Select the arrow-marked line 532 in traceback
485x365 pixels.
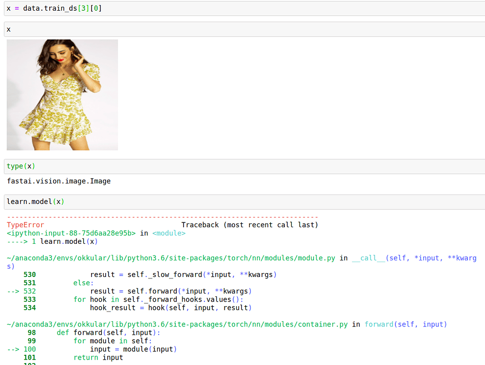146,291
